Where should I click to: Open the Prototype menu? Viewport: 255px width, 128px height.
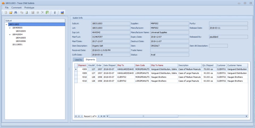tap(29, 8)
